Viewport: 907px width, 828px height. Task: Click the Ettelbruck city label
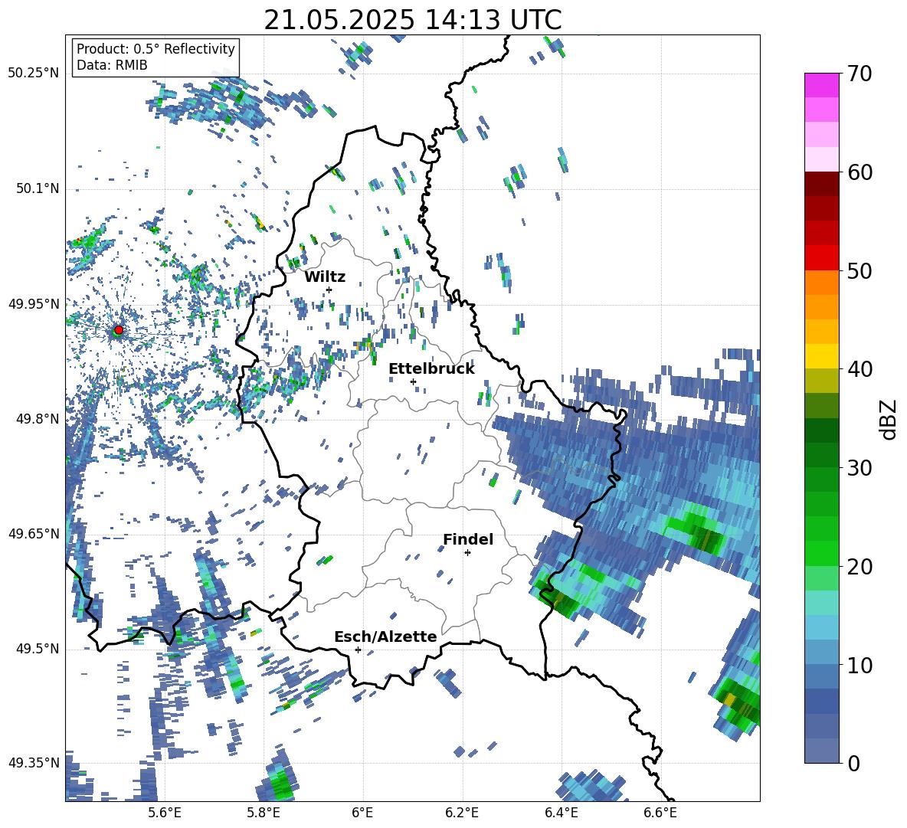(431, 369)
